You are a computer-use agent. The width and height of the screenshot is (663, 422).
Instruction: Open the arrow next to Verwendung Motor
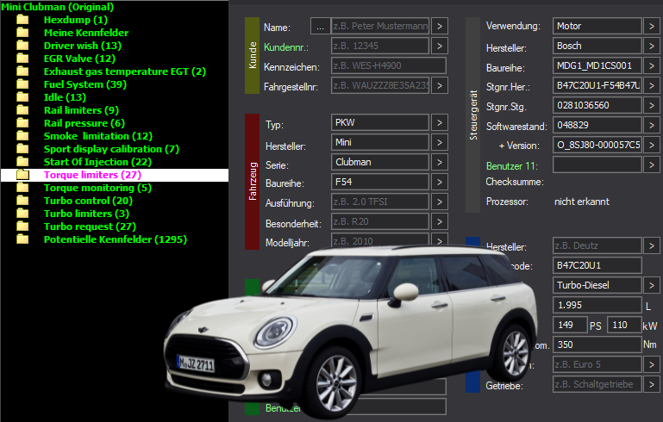652,26
